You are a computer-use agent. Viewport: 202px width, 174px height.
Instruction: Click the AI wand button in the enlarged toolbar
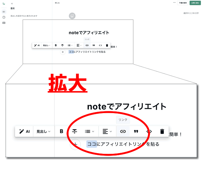click(x=24, y=132)
